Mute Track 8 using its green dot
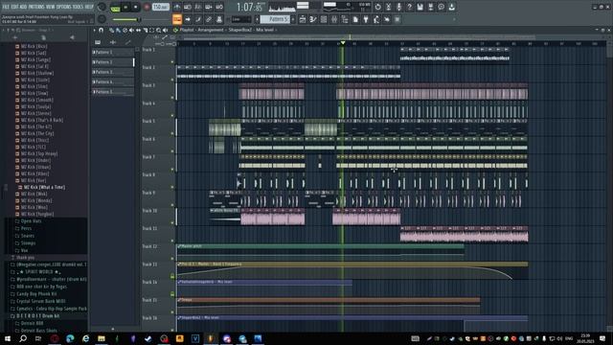This screenshot has height=345, width=613. (172, 187)
